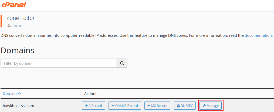Click the plus icon on MX Record
The image size is (274, 112).
149,106
